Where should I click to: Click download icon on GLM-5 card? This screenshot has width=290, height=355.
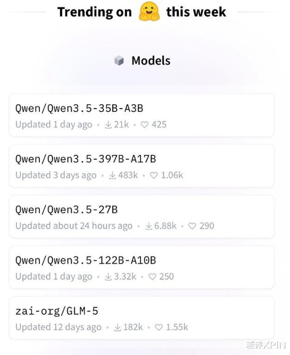coord(117,327)
